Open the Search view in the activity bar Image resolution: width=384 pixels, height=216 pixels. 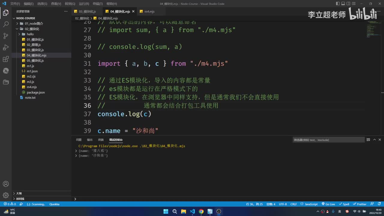tap(6, 24)
